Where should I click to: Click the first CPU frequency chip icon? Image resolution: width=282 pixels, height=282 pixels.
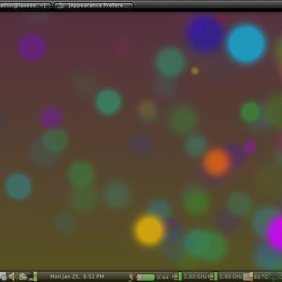coord(177,276)
